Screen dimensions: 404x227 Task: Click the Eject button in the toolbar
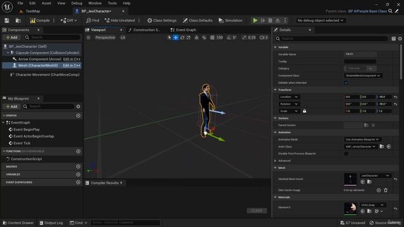[278, 20]
